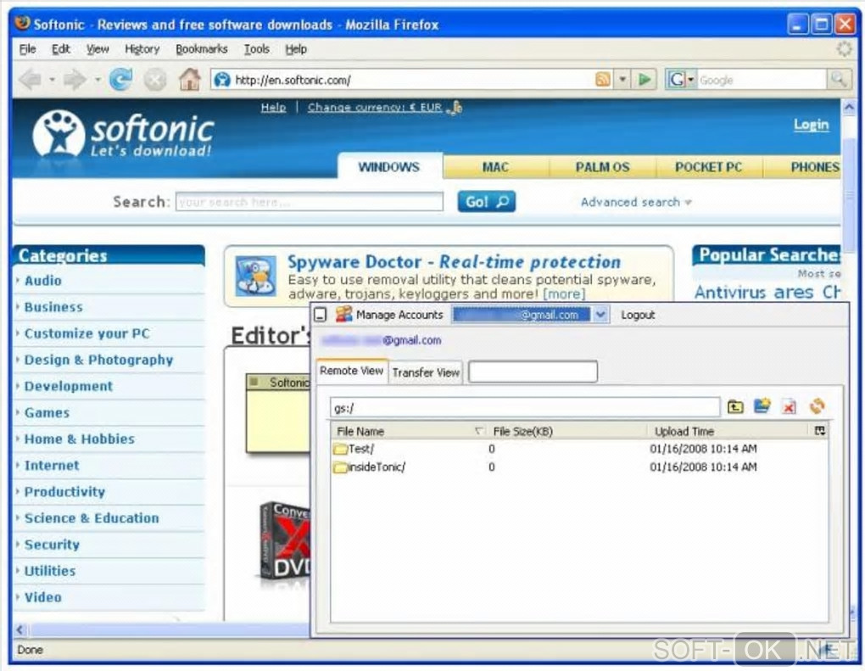Refresh remote file list icon
Screen dimensions: 865x671
coord(817,406)
